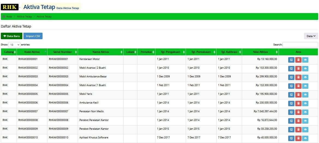Click the delete icon for Mobil Ambulance Besar
Viewport: 319px width, 143px height.
click(x=298, y=77)
